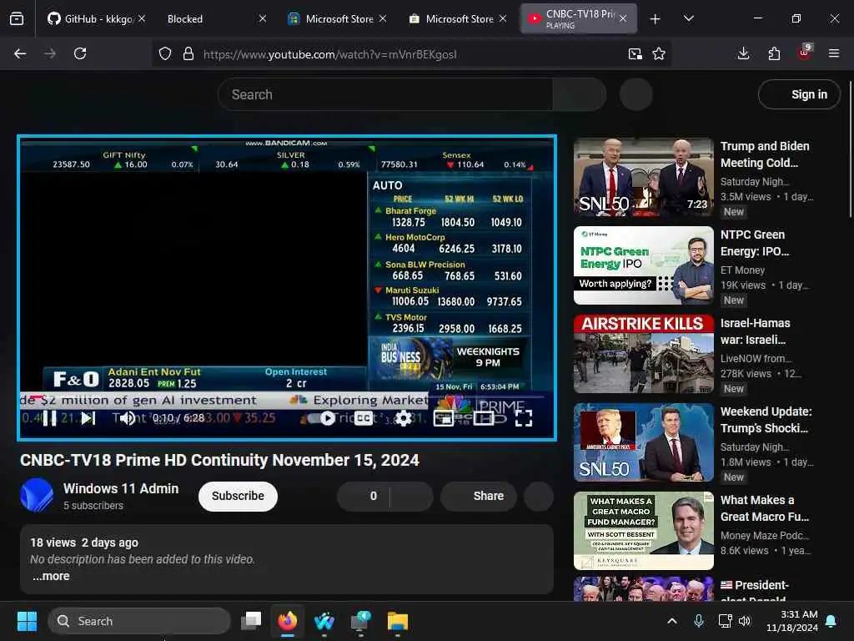
Task: Focus the YouTube search box
Action: click(x=385, y=94)
